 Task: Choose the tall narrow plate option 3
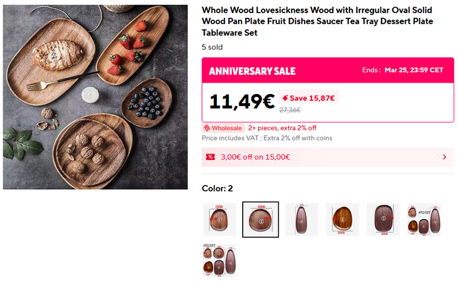(x=301, y=219)
